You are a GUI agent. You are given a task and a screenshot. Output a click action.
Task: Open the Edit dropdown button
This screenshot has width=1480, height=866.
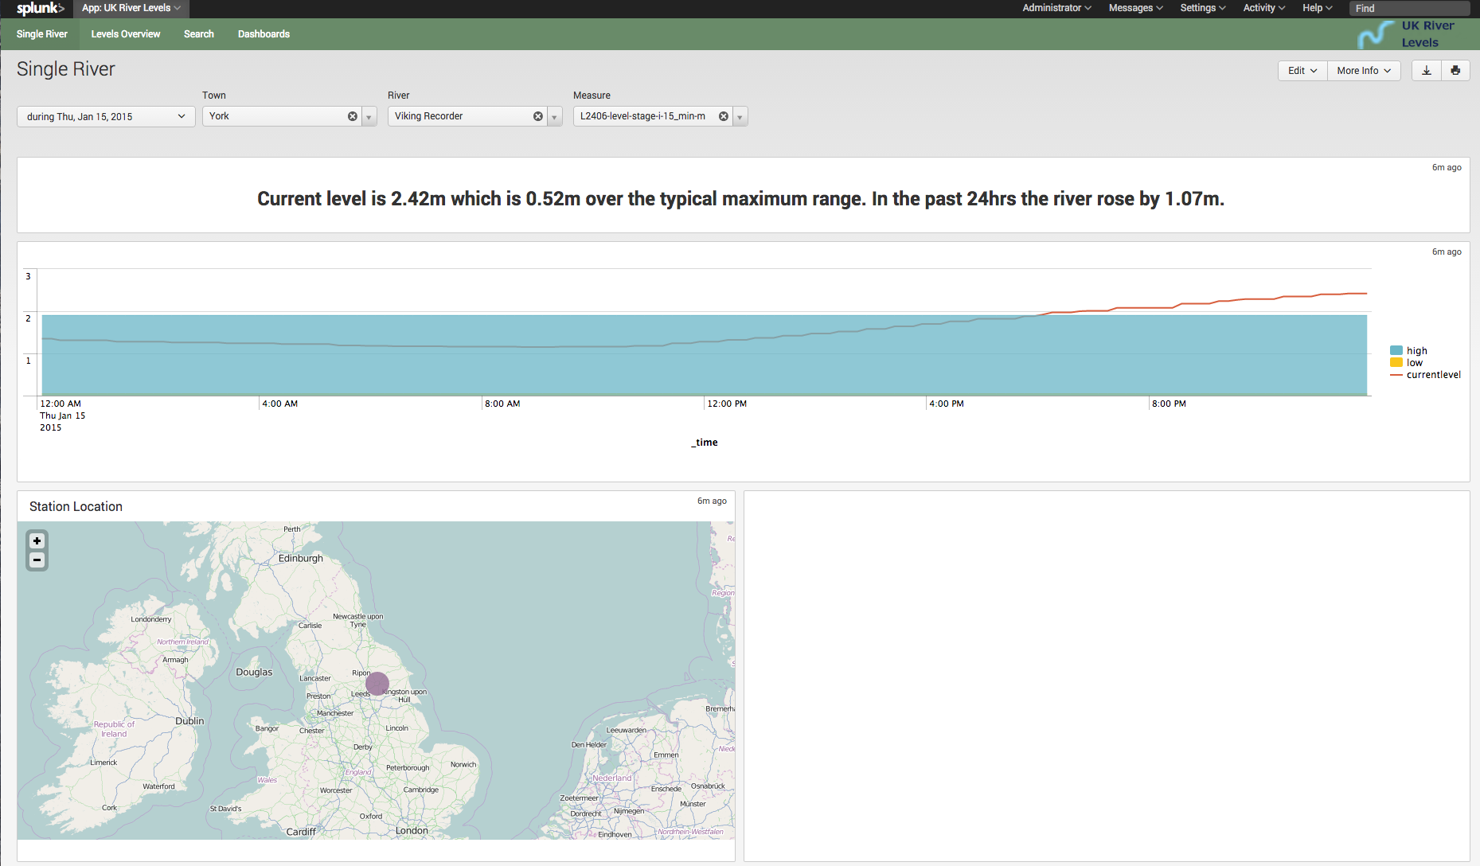pyautogui.click(x=1302, y=71)
